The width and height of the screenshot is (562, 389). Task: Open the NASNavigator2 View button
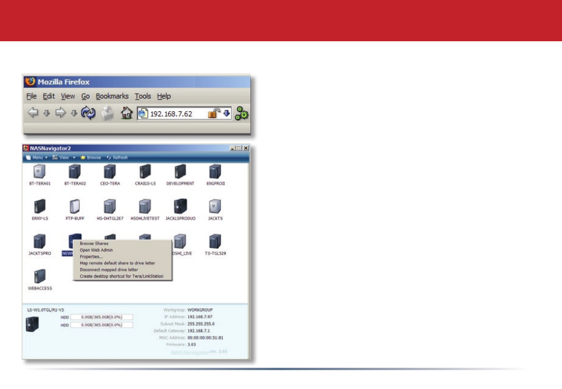pos(61,157)
